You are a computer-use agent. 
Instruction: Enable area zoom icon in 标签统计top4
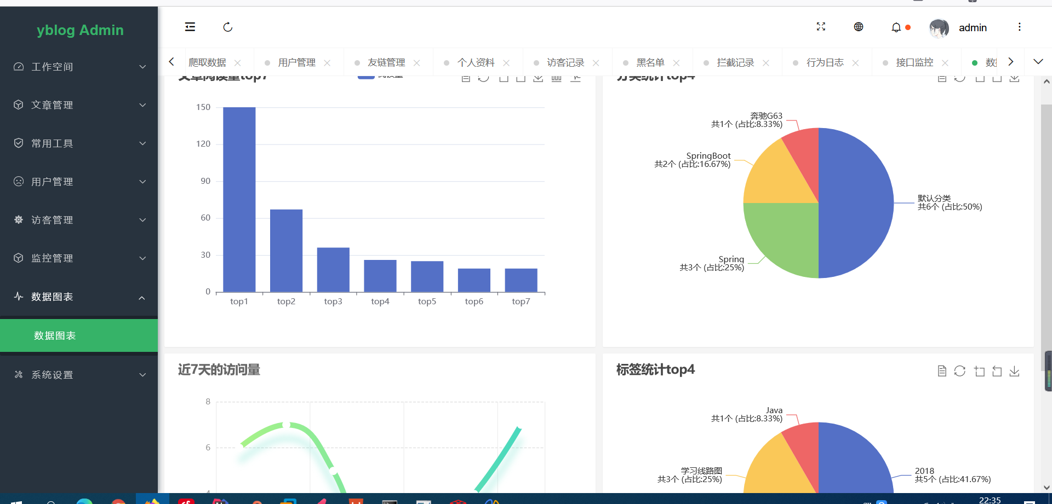click(x=979, y=371)
